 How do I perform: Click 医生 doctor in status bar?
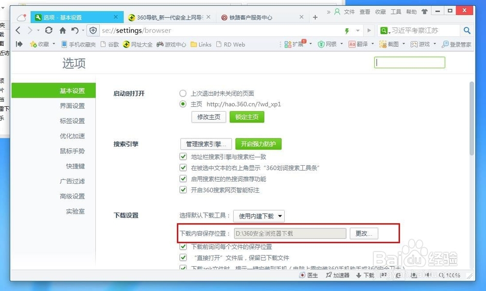tap(309, 275)
